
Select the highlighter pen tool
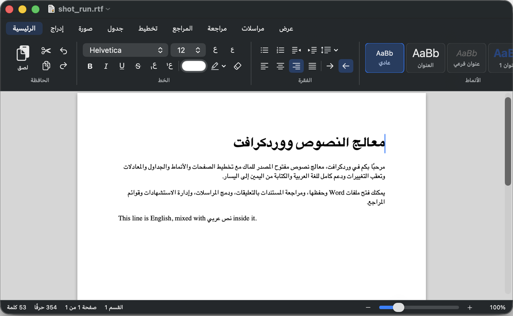tap(215, 66)
